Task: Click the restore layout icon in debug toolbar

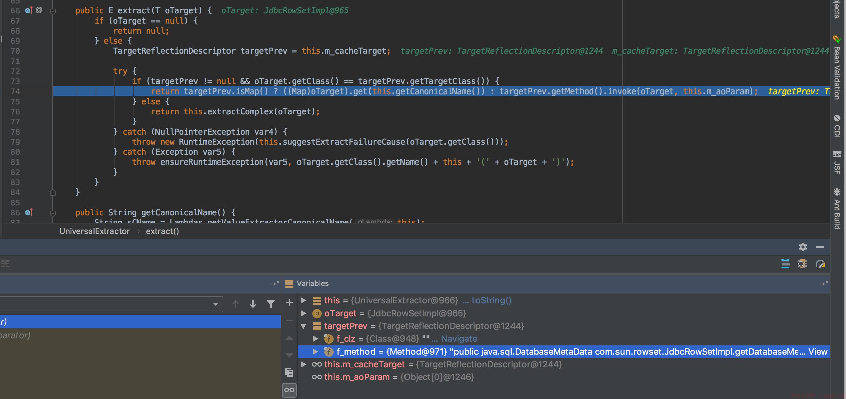Action: (x=785, y=264)
